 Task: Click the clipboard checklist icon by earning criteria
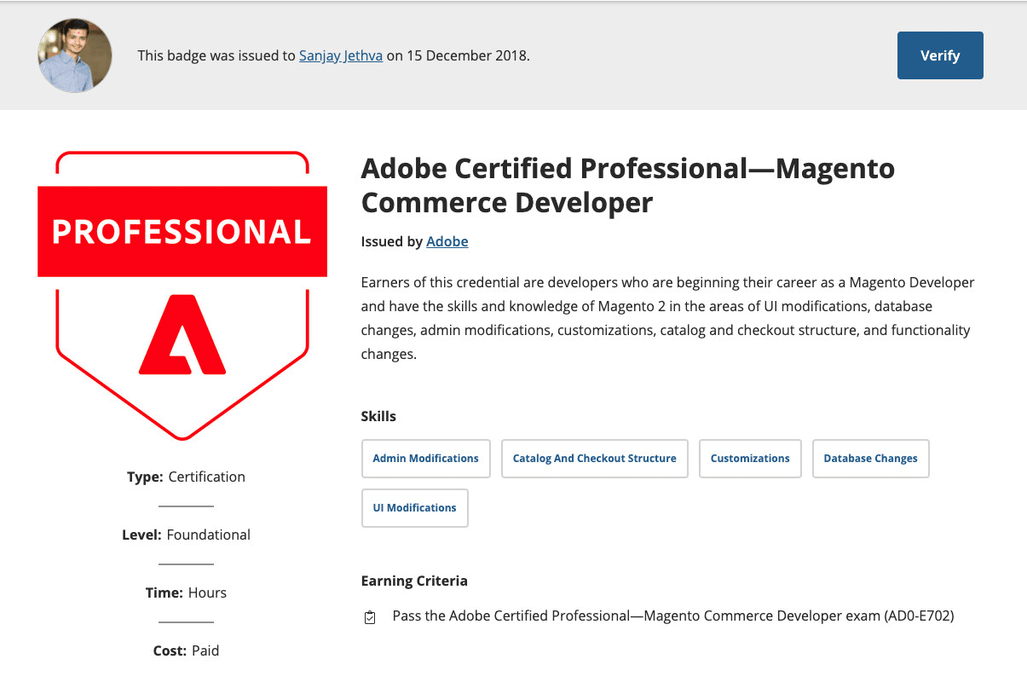click(370, 617)
